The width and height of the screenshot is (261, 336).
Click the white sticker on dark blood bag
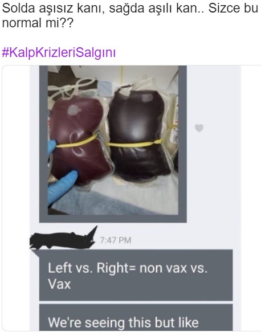point(148,98)
